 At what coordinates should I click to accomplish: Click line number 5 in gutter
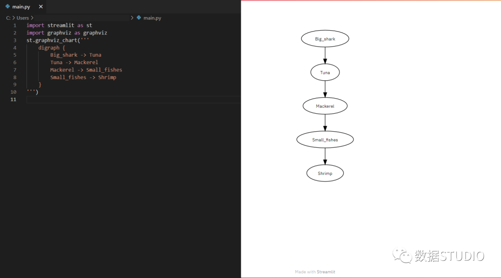15,55
